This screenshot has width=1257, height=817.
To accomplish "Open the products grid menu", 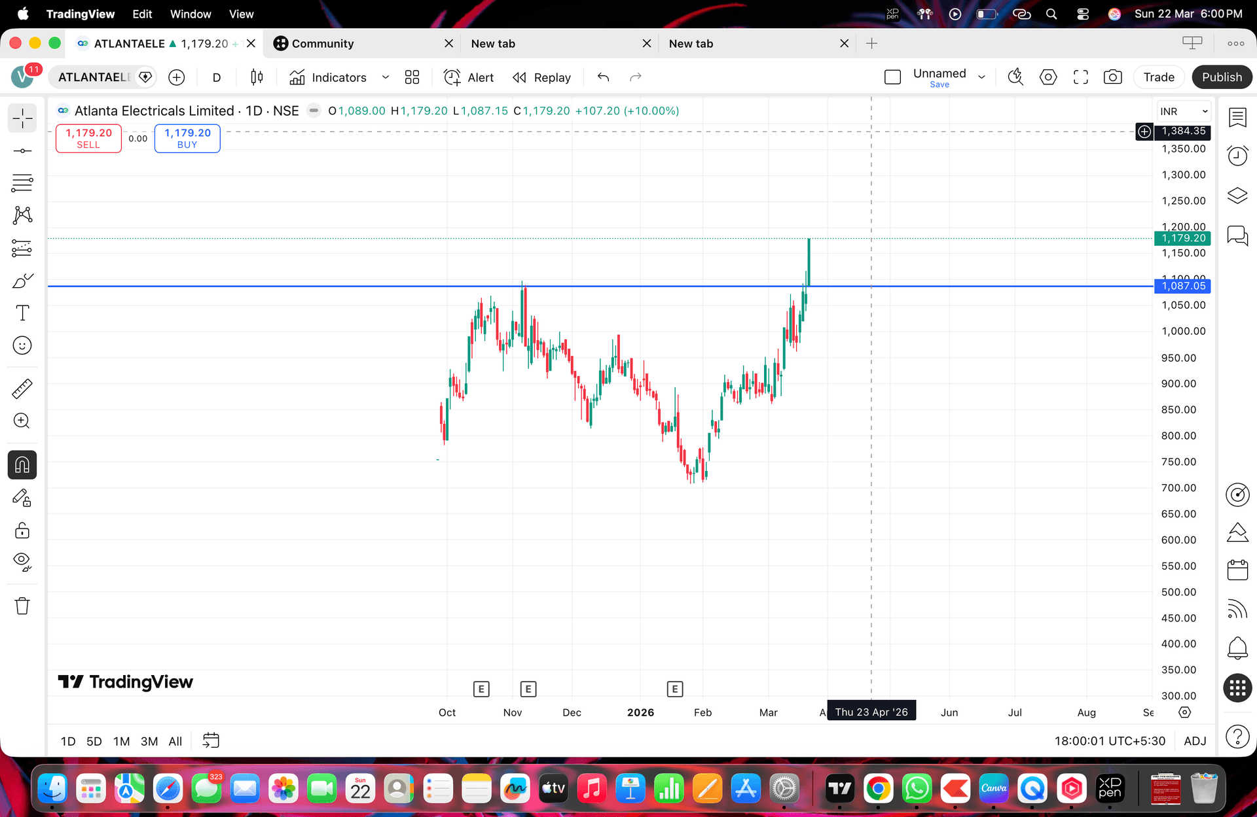I will tap(1237, 688).
